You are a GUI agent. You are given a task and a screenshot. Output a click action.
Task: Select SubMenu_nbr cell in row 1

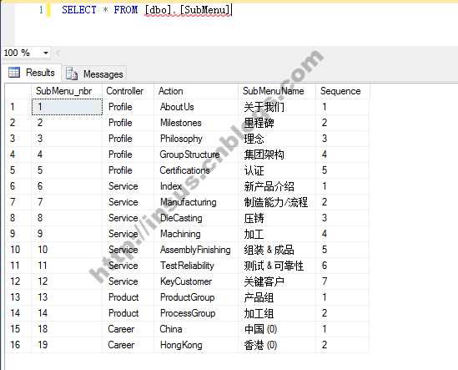[67, 107]
